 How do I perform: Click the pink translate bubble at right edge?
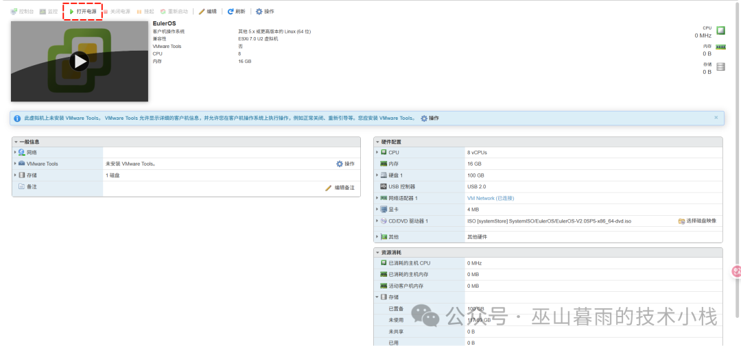pos(736,271)
